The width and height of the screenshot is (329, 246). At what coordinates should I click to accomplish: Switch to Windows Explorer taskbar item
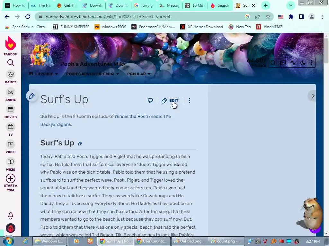coord(49,241)
